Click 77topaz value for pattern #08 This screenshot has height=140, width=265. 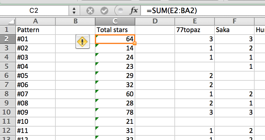pos(195,103)
